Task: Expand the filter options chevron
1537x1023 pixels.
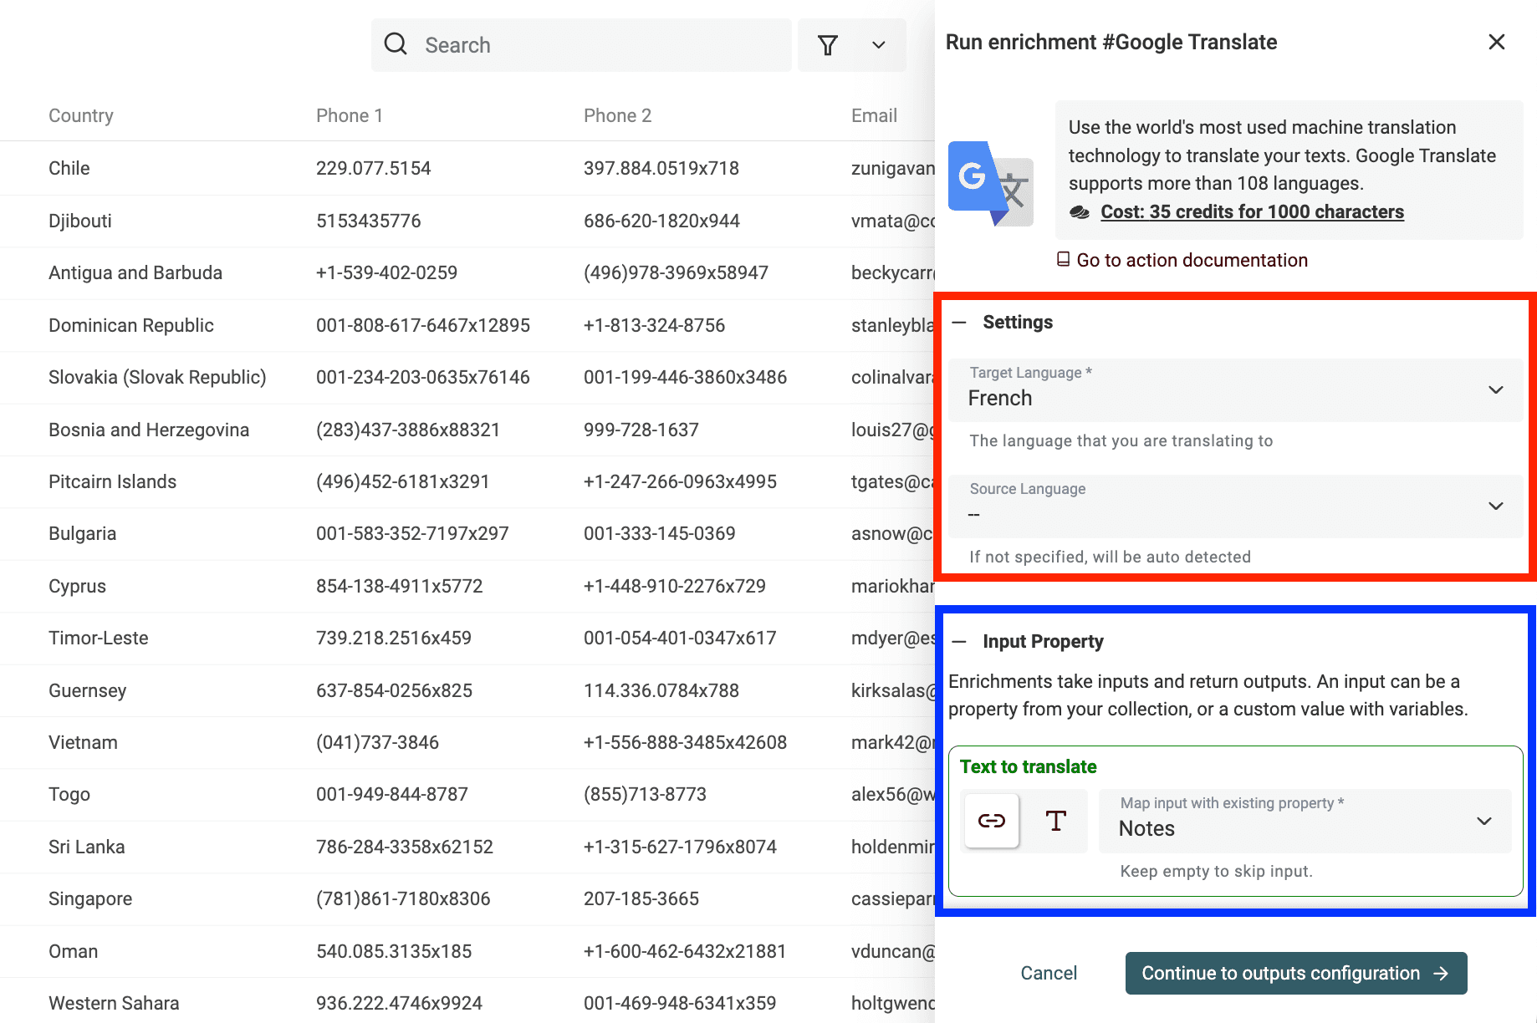Action: tap(879, 45)
